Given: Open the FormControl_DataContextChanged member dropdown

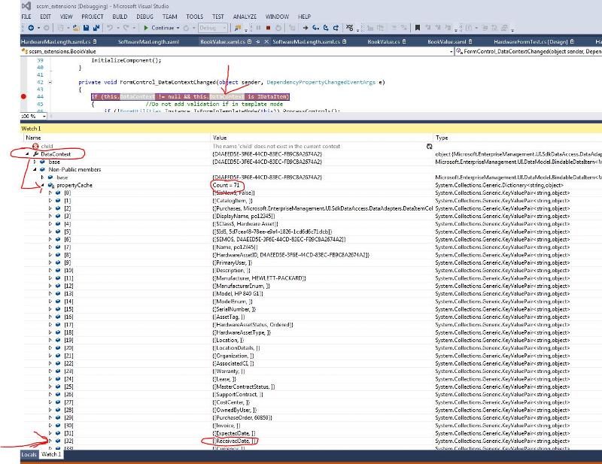Looking at the screenshot, I should click(528, 51).
